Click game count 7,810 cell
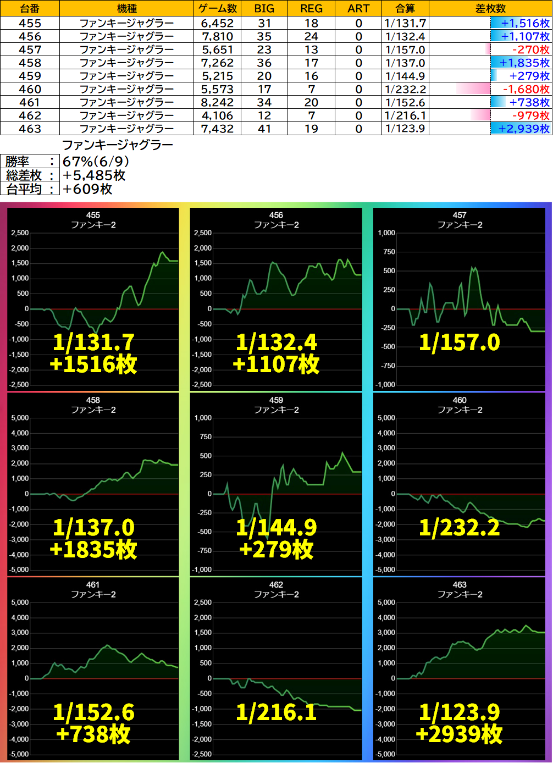The image size is (553, 763). [x=217, y=36]
